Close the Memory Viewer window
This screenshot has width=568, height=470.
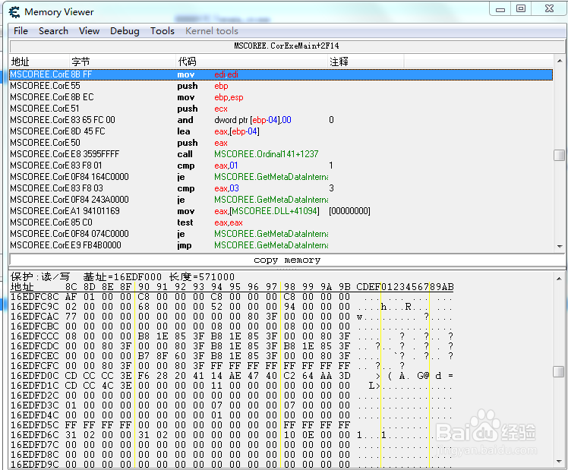(549, 8)
